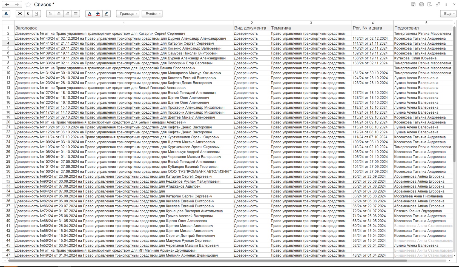The height and width of the screenshot is (267, 459).
Task: Toggle underline Ч formatting
Action: click(36, 14)
